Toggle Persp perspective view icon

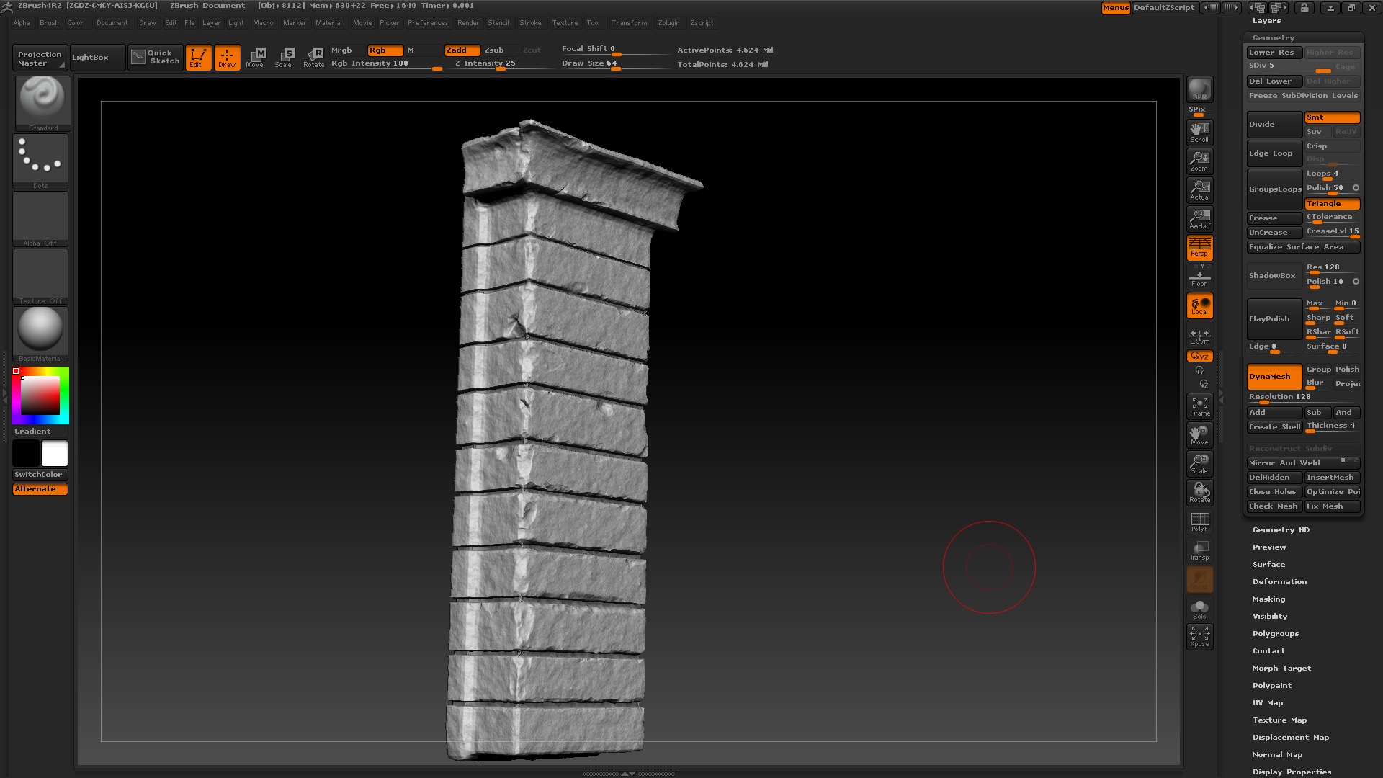(1199, 247)
